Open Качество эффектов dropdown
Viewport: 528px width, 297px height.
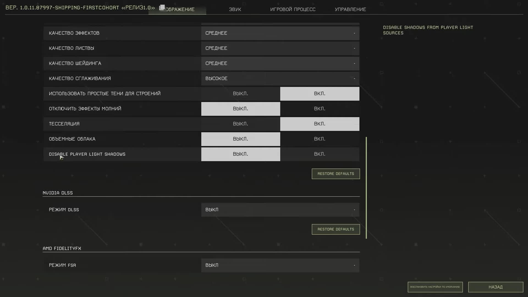pyautogui.click(x=280, y=33)
